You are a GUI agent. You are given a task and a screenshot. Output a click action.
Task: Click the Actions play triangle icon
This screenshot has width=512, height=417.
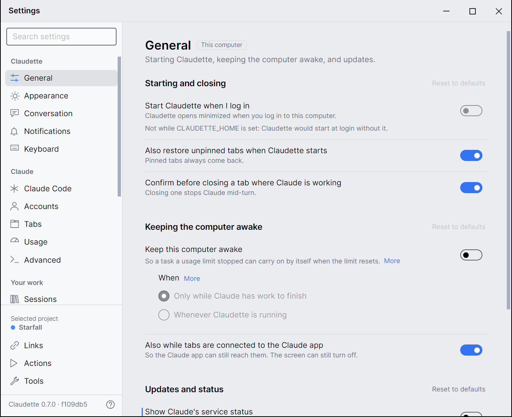tap(14, 363)
